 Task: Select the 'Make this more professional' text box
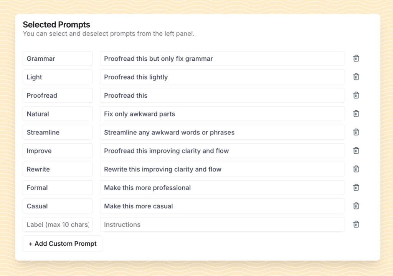pos(223,188)
